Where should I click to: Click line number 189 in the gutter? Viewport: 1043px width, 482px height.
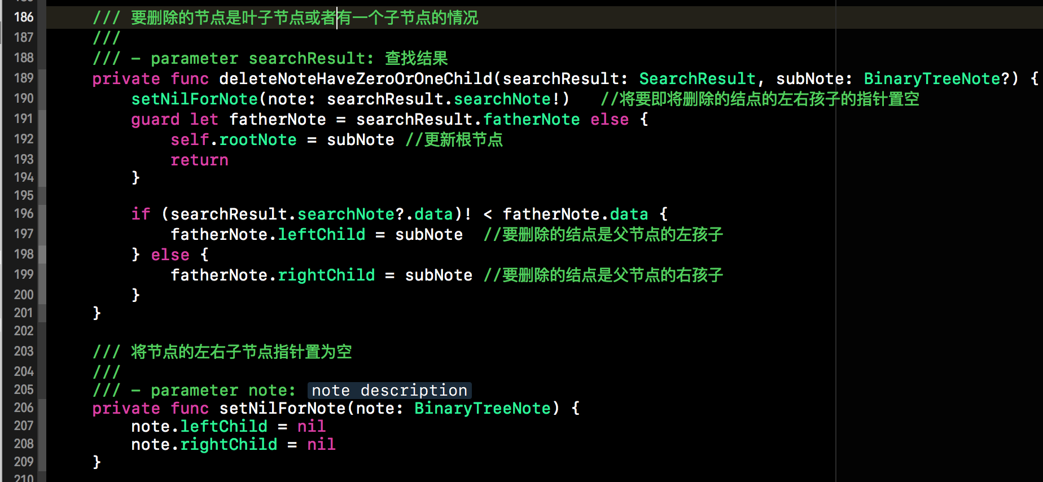24,78
